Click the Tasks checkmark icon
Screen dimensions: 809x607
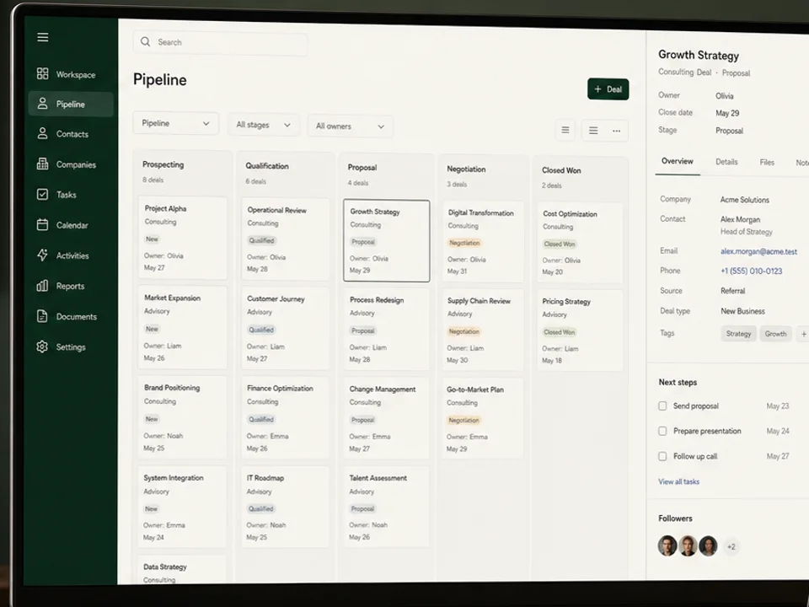pyautogui.click(x=42, y=195)
